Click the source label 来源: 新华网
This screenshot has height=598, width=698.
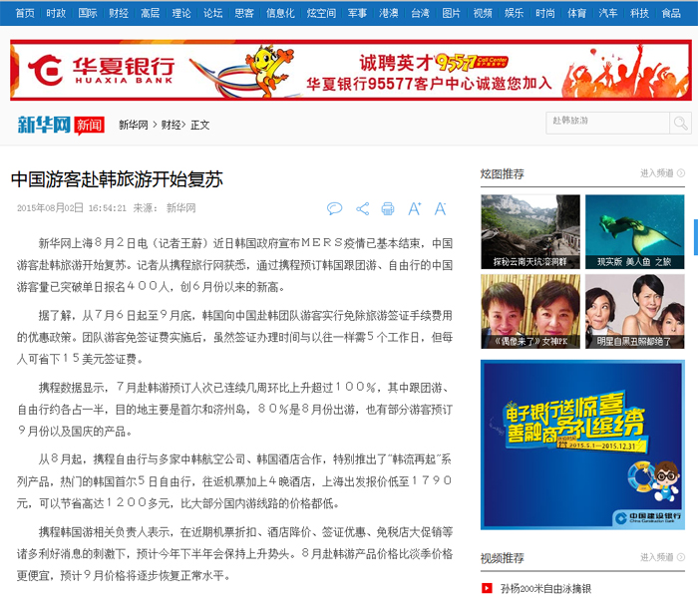(165, 207)
